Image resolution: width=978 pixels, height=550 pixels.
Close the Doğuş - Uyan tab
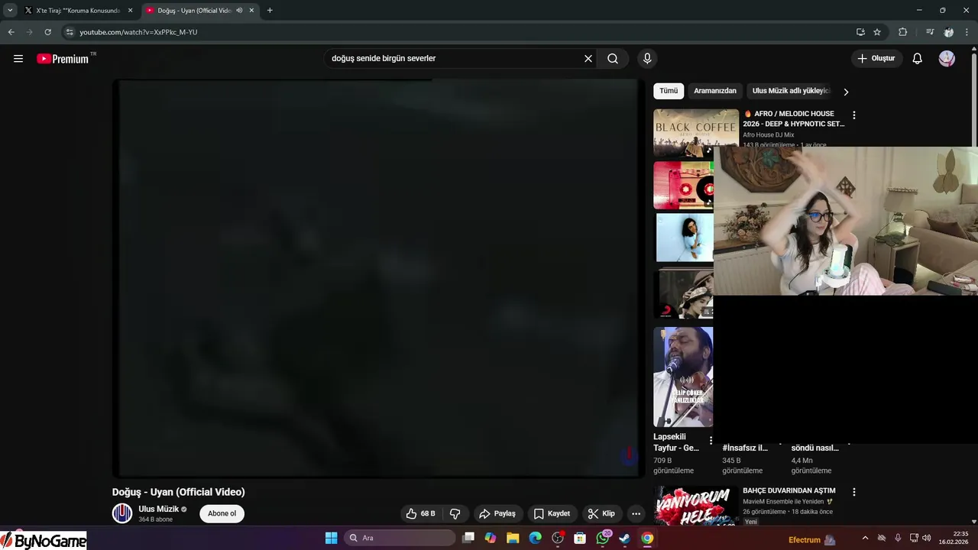[251, 11]
